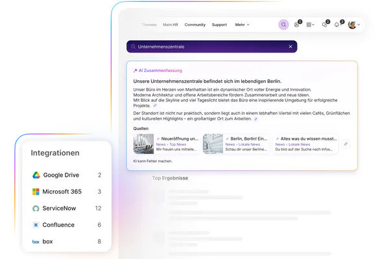Screen dimensions: 389x259
Task: Open the notifications bell icon
Action: click(x=336, y=25)
